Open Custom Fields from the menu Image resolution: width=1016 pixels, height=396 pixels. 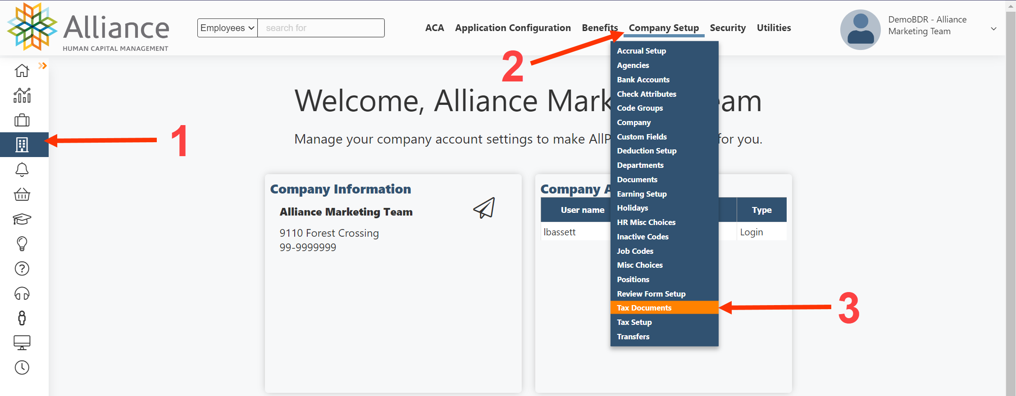coord(664,137)
